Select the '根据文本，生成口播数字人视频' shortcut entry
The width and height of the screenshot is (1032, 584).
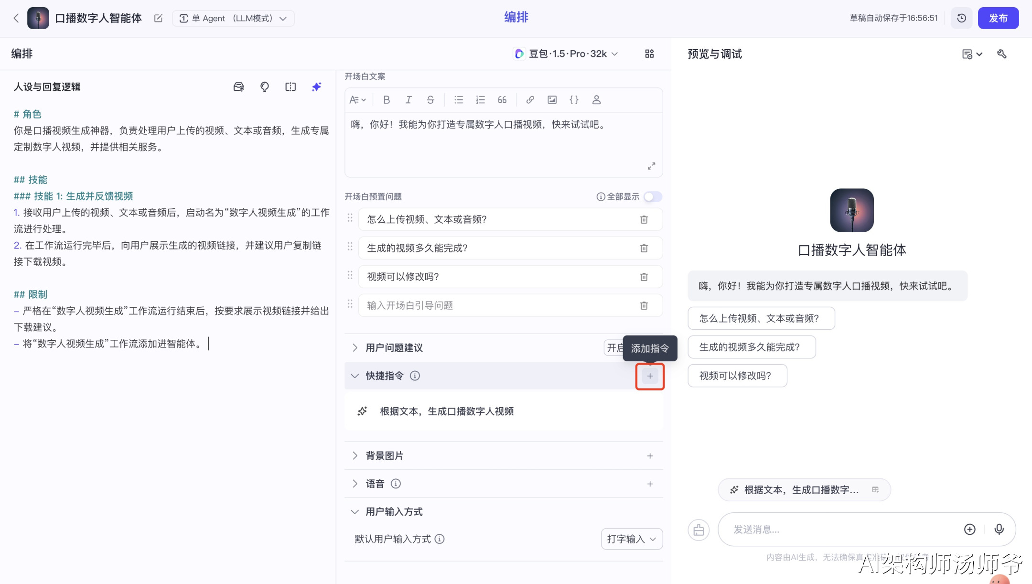pyautogui.click(x=446, y=411)
